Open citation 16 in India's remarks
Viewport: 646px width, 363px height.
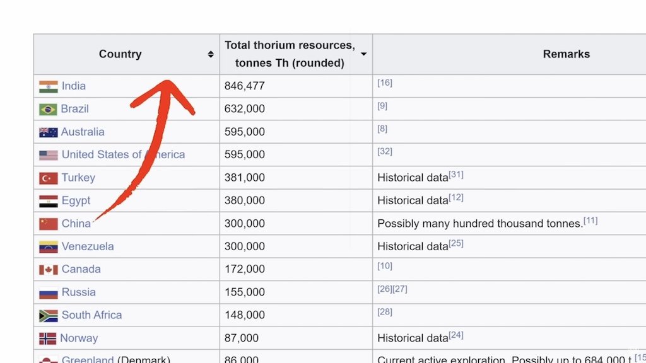click(385, 83)
